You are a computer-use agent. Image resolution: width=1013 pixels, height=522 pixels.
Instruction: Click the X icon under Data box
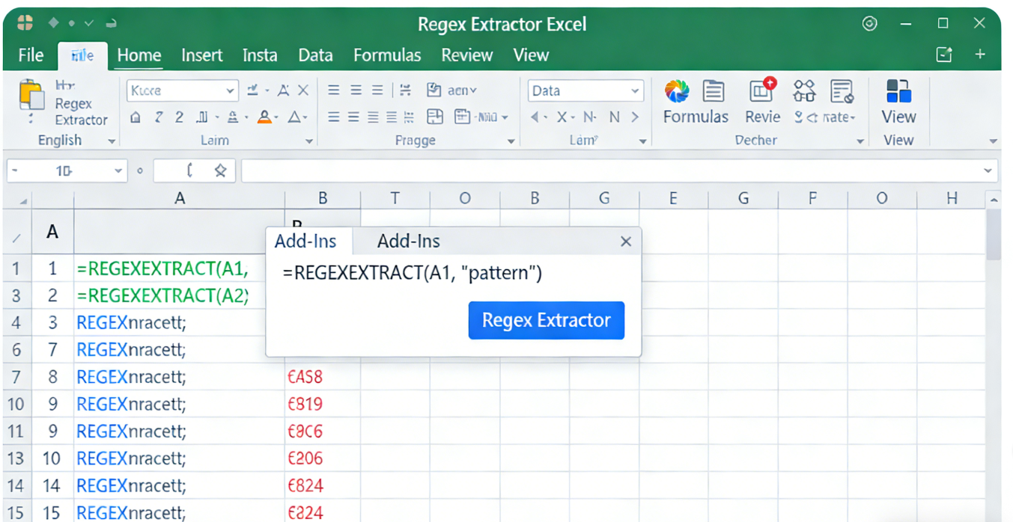tap(562, 117)
